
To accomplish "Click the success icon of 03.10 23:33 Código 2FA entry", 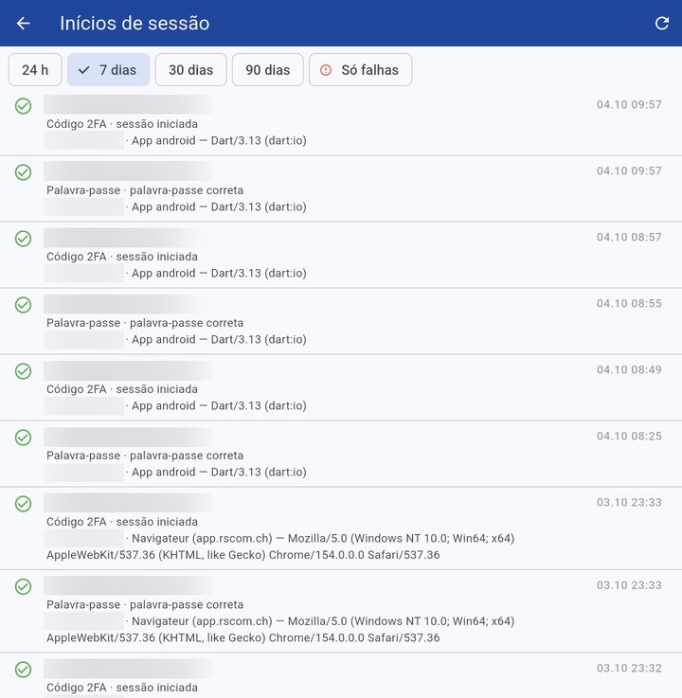I will (23, 504).
